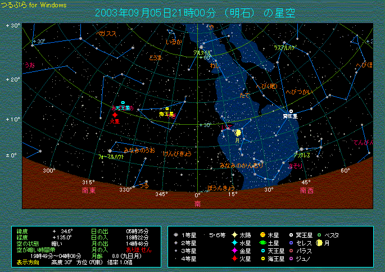Select the Venus (金星) icon in the legend
This screenshot has width=385, height=272.
tap(234, 251)
